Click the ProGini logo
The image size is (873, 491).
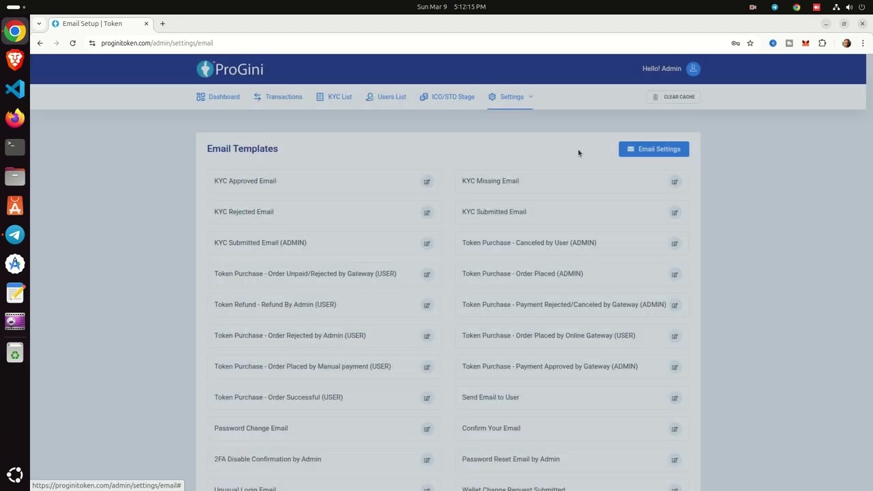pyautogui.click(x=230, y=69)
